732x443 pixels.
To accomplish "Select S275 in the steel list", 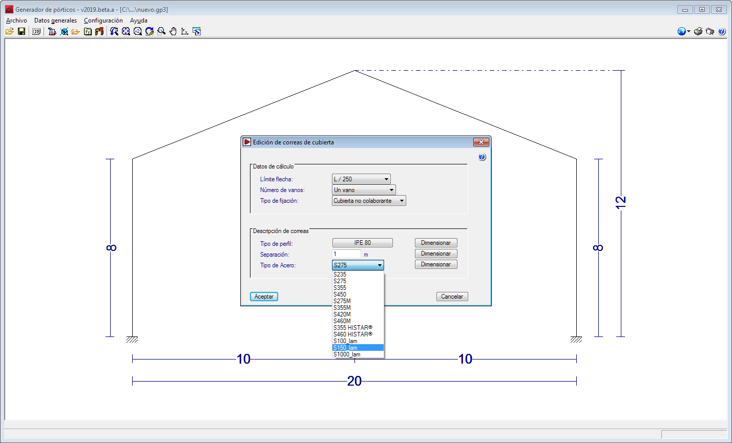I will point(358,281).
